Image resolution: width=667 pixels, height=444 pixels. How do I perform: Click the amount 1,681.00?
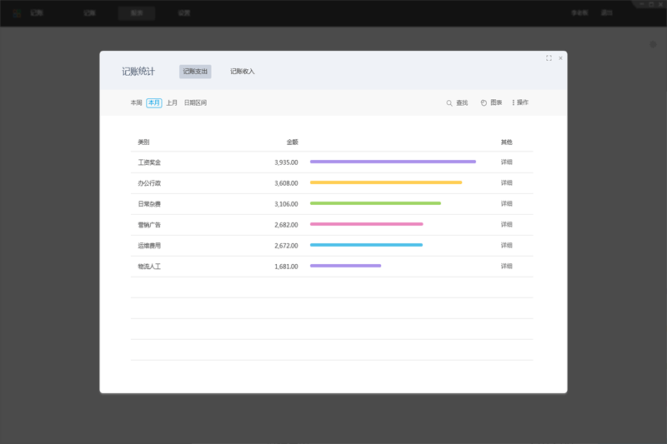pos(286,267)
